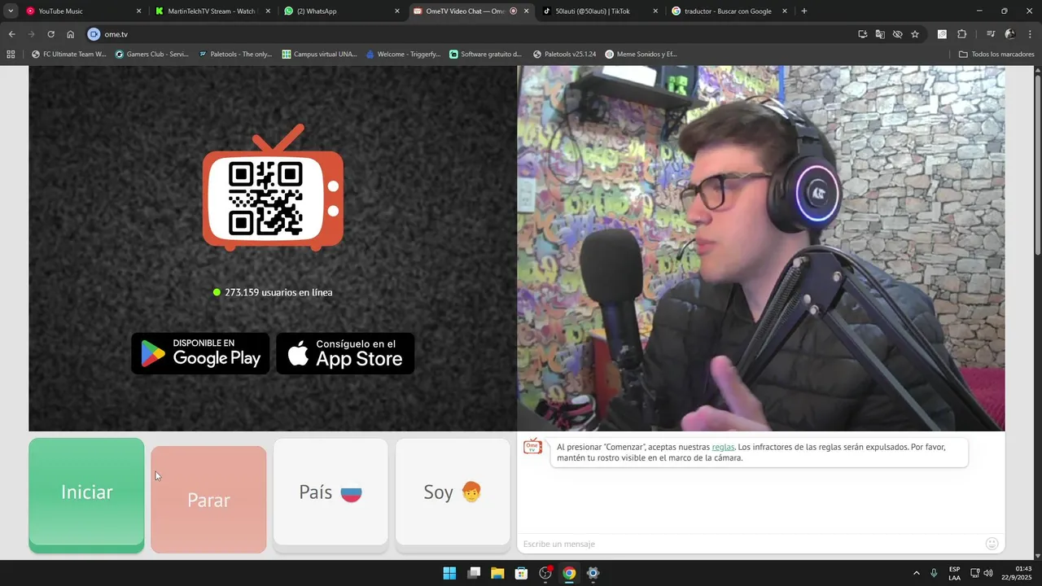Open the Settings gear on the taskbar
Viewport: 1042px width, 586px height.
593,573
